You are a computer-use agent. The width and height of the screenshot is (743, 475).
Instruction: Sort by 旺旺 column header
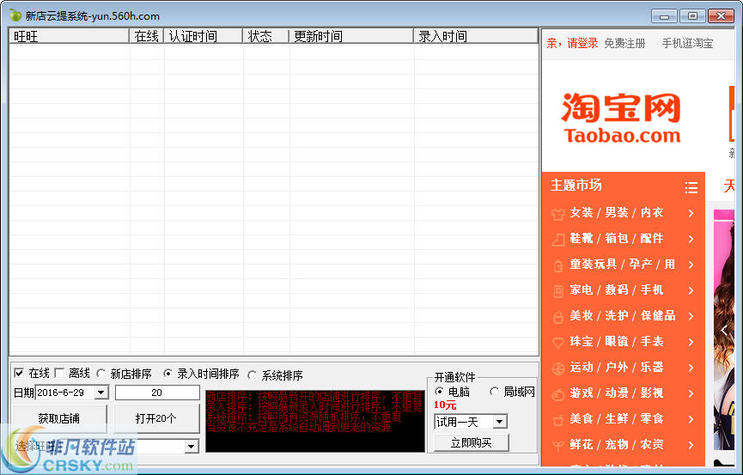pyautogui.click(x=70, y=36)
